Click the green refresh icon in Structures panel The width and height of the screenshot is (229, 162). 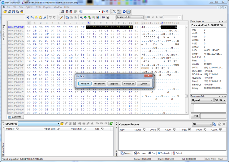[x=111, y=123]
